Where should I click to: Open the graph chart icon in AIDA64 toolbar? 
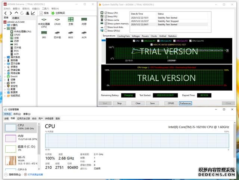33,13
